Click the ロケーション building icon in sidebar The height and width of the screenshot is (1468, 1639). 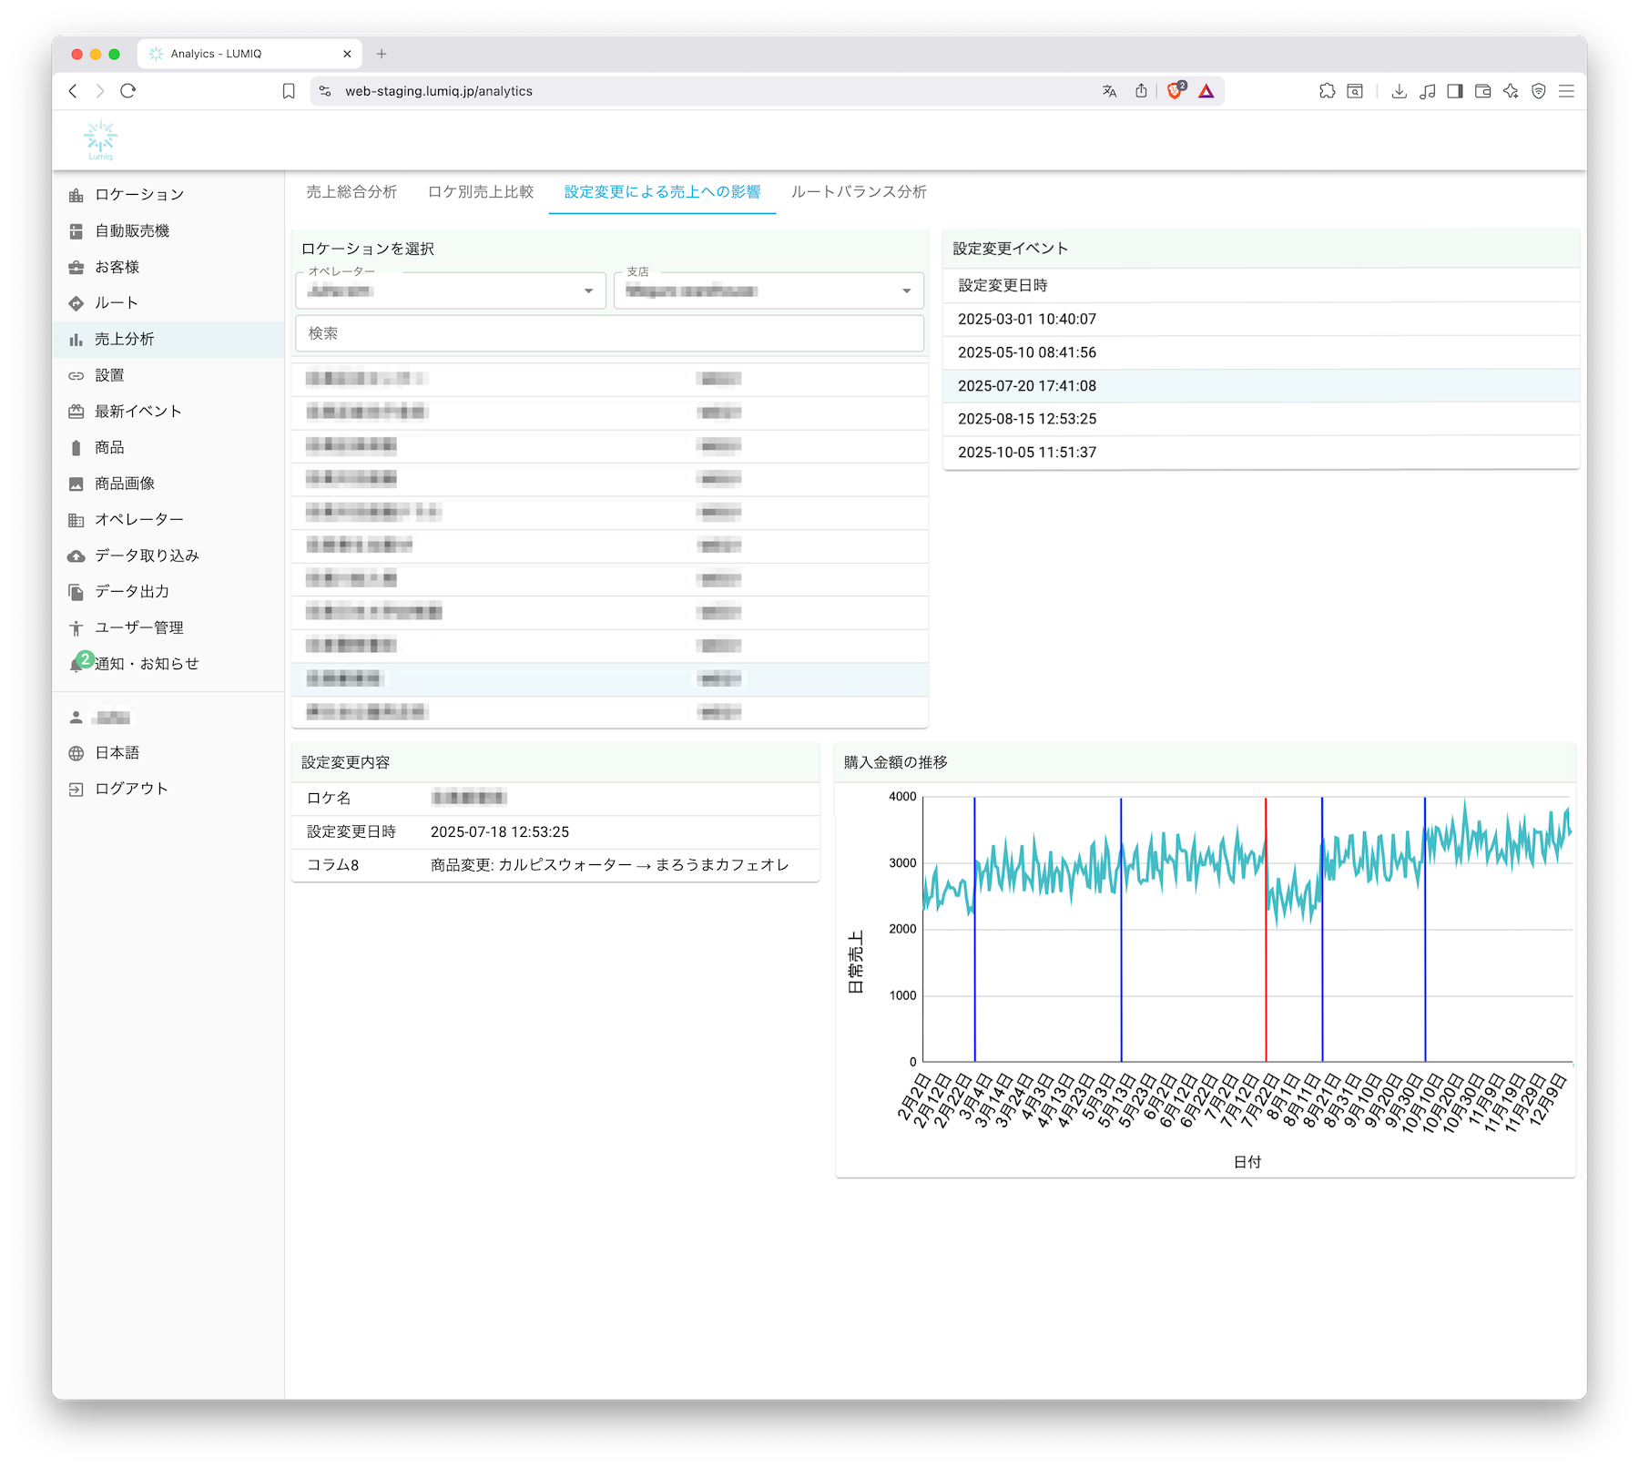(76, 195)
